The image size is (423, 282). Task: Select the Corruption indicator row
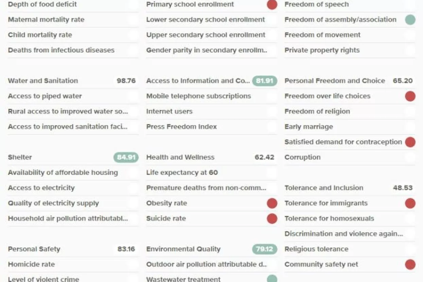point(302,157)
